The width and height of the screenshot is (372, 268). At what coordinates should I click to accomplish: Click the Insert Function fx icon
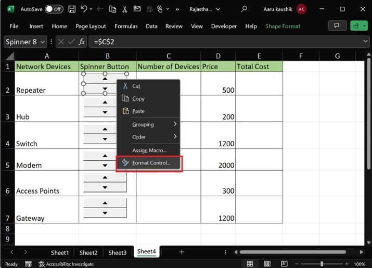pos(82,42)
